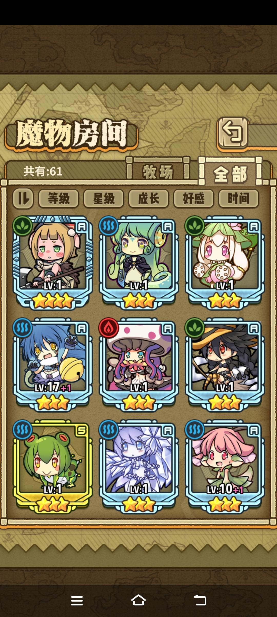
Task: Open the ice crystal girl monster card
Action: click(138, 466)
